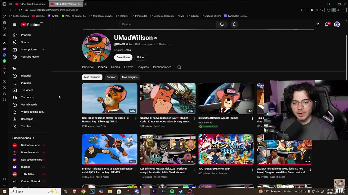Viewport: 348px width, 195px height.
Task: Open Messenger in the Opera sidebar
Action: click(4, 55)
